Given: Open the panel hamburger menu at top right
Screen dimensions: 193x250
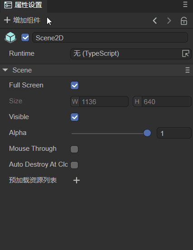Looking at the screenshot, I should [185, 5].
